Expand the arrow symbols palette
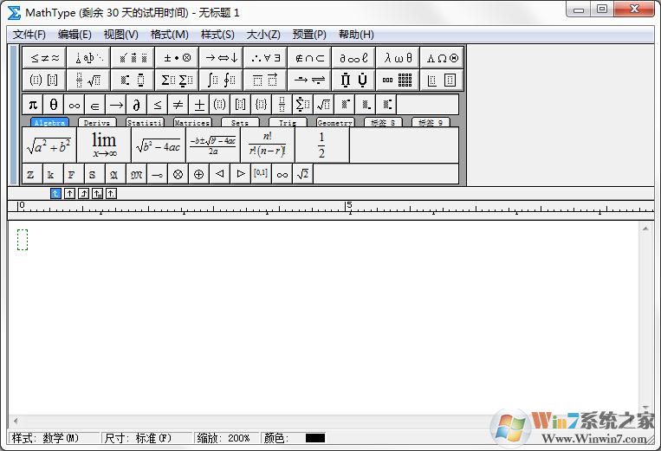Screen dimensions: 661x451 point(221,58)
